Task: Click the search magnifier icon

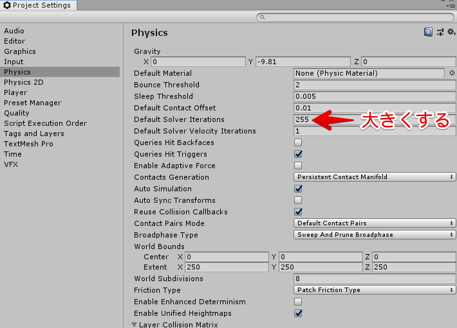Action: [x=262, y=17]
